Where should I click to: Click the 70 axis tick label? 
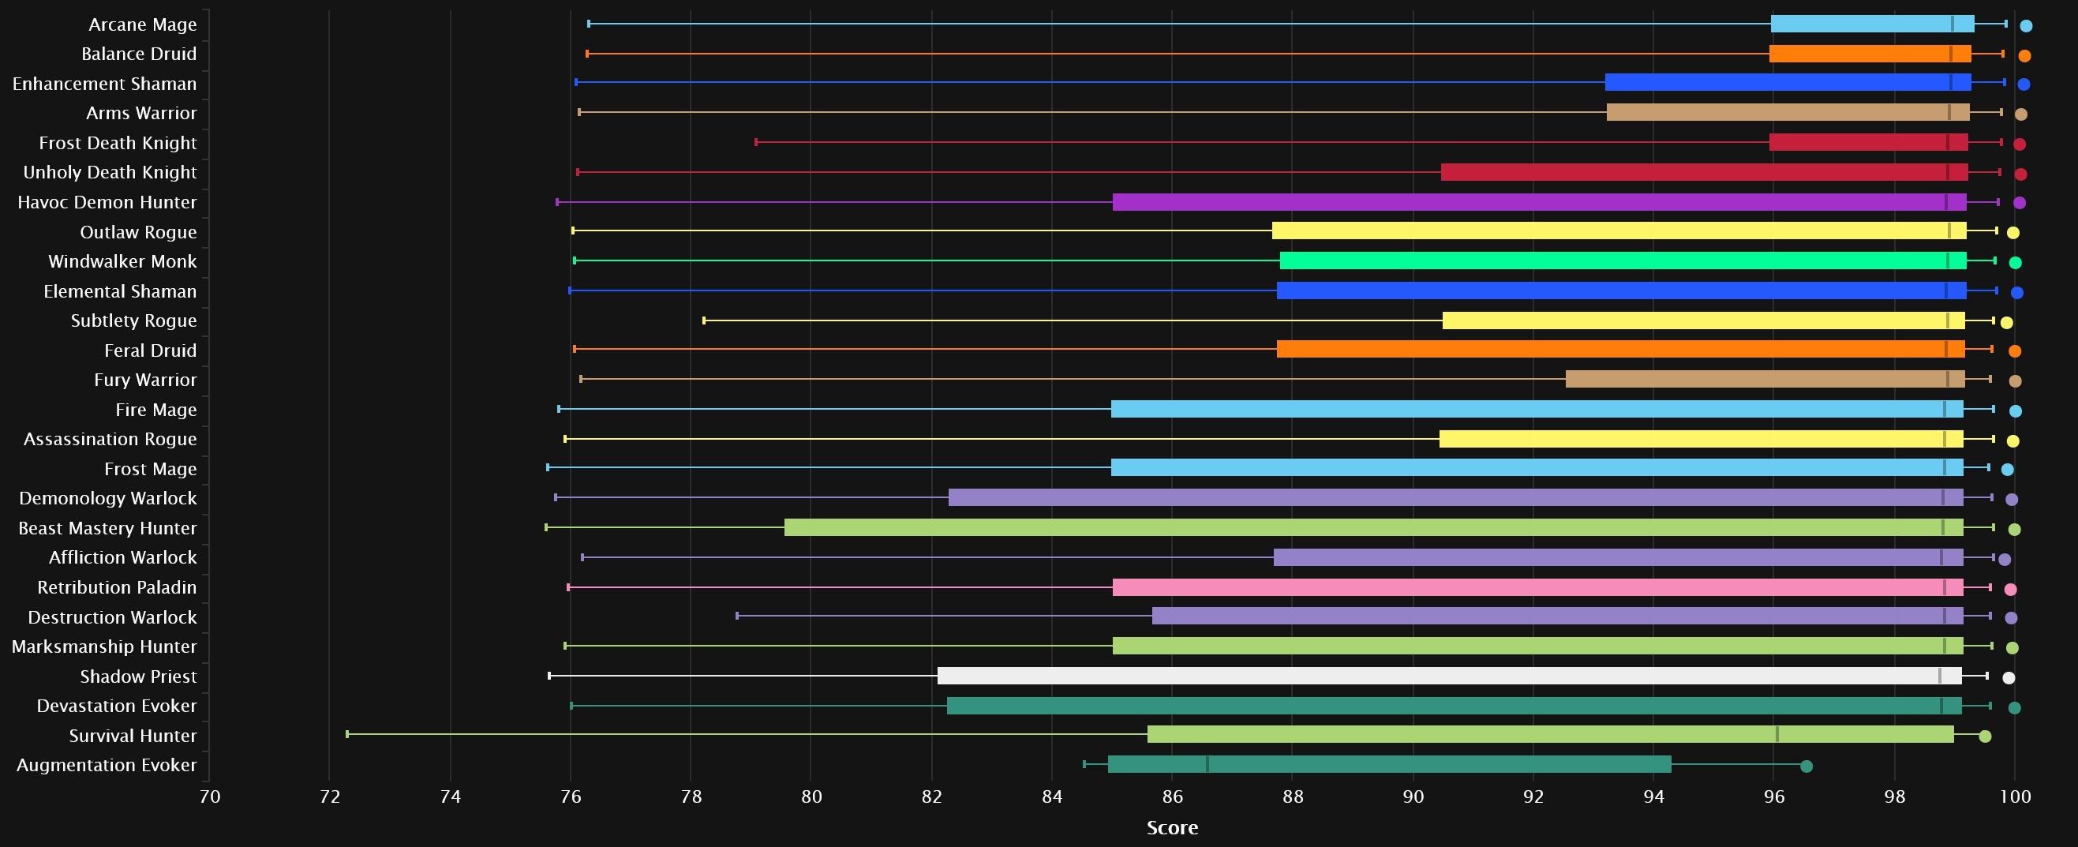point(209,797)
